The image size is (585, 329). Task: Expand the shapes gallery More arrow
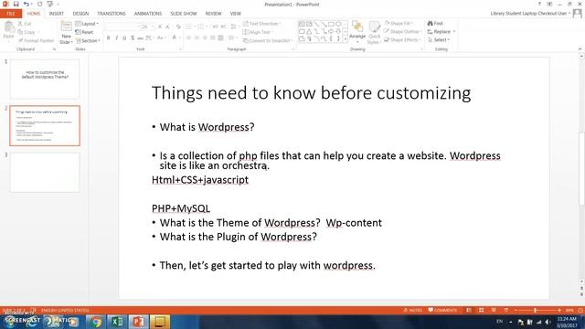[345, 38]
